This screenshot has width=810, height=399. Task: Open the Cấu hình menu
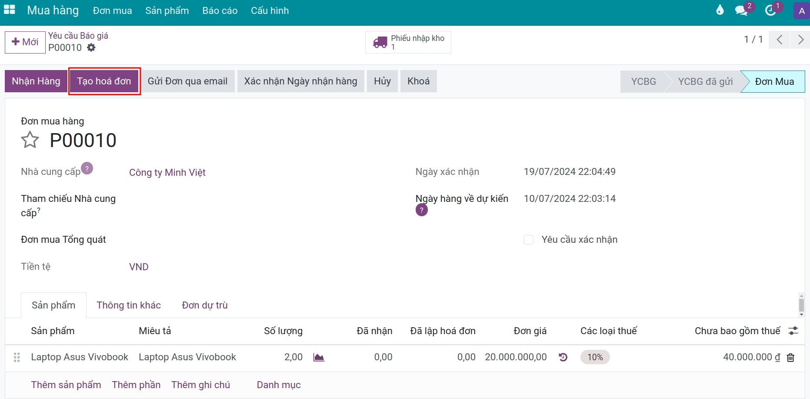[x=270, y=10]
